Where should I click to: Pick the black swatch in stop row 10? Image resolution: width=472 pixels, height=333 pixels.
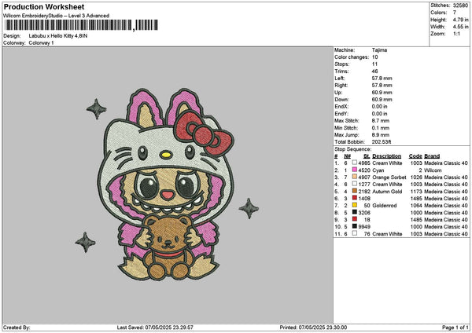355,227
